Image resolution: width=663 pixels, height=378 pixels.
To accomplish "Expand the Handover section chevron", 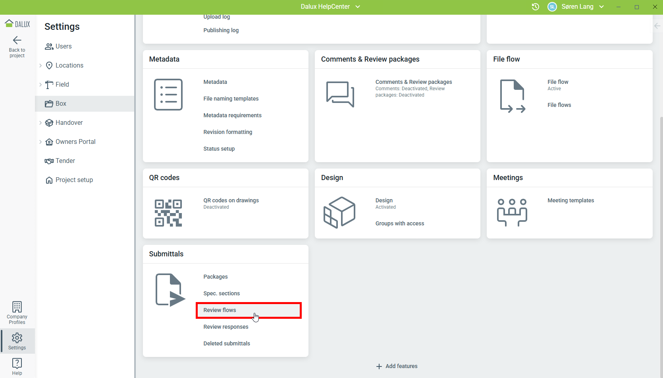I will point(40,123).
